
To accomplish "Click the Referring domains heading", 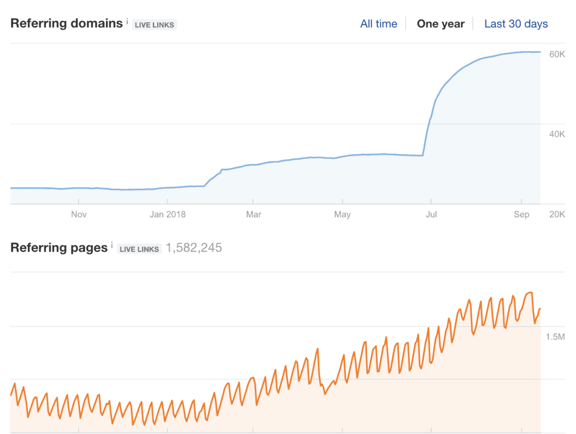I will [x=67, y=23].
